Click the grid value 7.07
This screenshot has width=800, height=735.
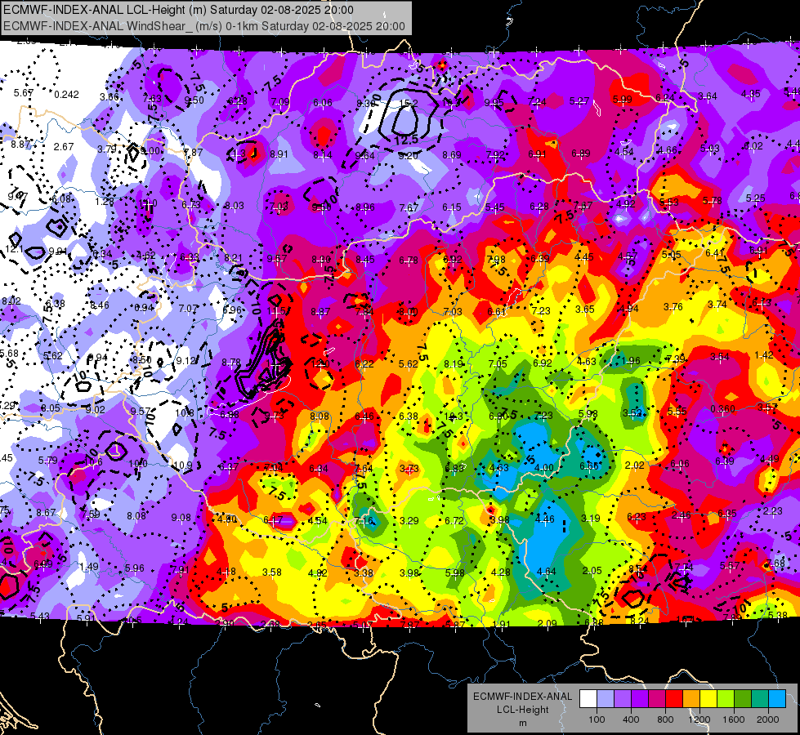click(x=188, y=309)
